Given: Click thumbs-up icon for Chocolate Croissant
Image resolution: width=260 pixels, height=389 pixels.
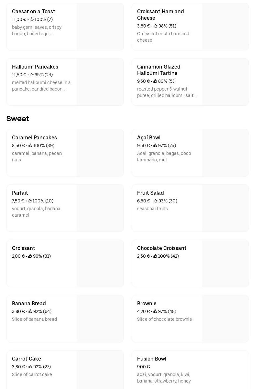Looking at the screenshot, I should point(155,256).
